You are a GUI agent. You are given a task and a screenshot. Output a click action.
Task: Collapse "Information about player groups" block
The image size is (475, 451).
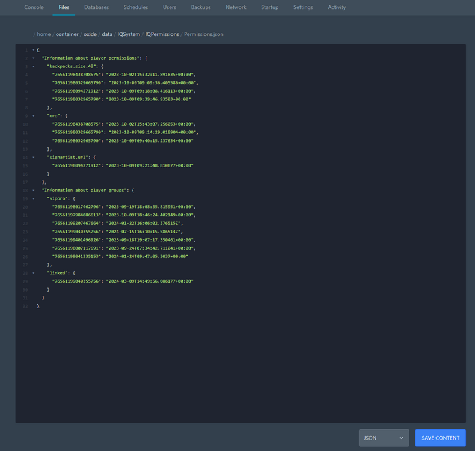point(34,191)
